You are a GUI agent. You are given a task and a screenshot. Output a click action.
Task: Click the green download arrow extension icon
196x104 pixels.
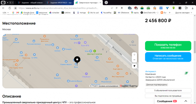pos(174,8)
